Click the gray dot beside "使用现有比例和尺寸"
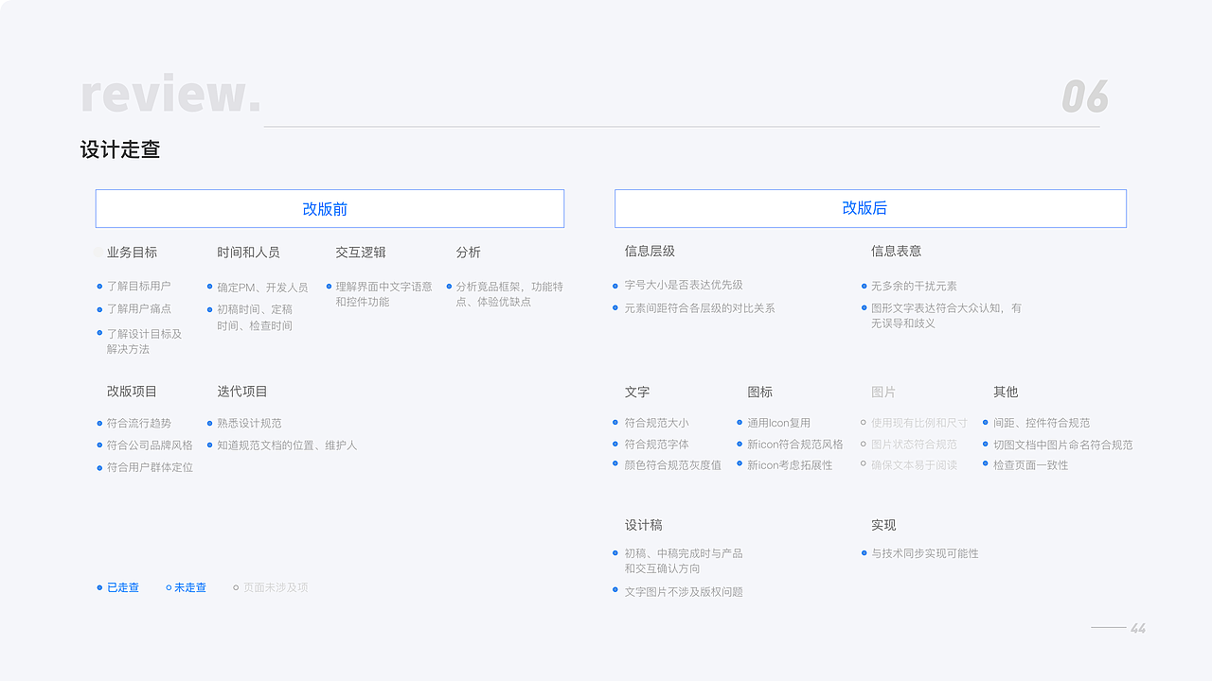Screen dimensions: 1212x681 (x=862, y=424)
